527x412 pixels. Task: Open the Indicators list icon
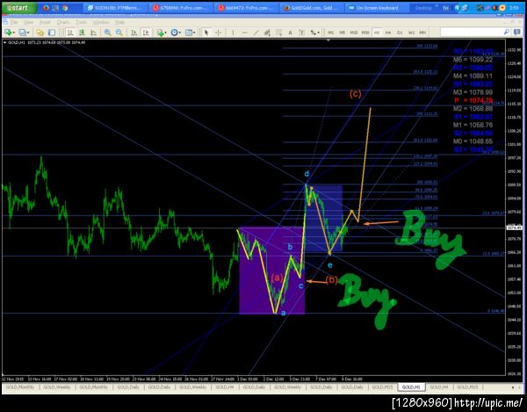pyautogui.click(x=160, y=33)
